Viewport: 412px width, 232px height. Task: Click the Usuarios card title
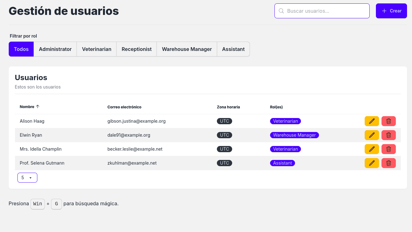tap(31, 77)
